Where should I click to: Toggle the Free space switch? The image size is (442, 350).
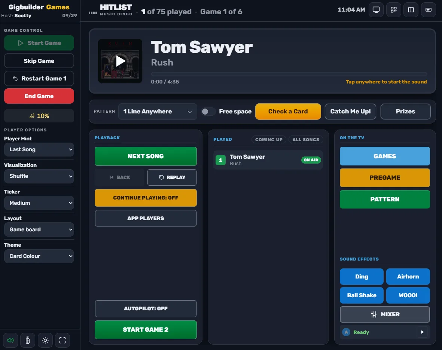coord(208,112)
